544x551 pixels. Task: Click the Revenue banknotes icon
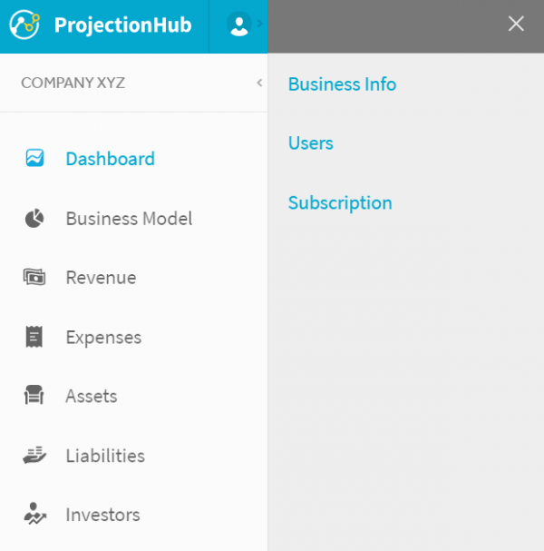click(x=34, y=277)
